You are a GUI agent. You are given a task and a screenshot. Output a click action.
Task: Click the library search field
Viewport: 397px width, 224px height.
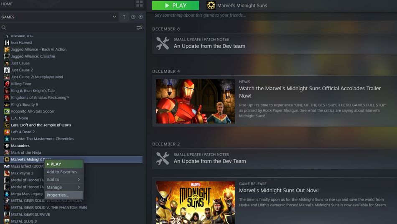coord(68,28)
